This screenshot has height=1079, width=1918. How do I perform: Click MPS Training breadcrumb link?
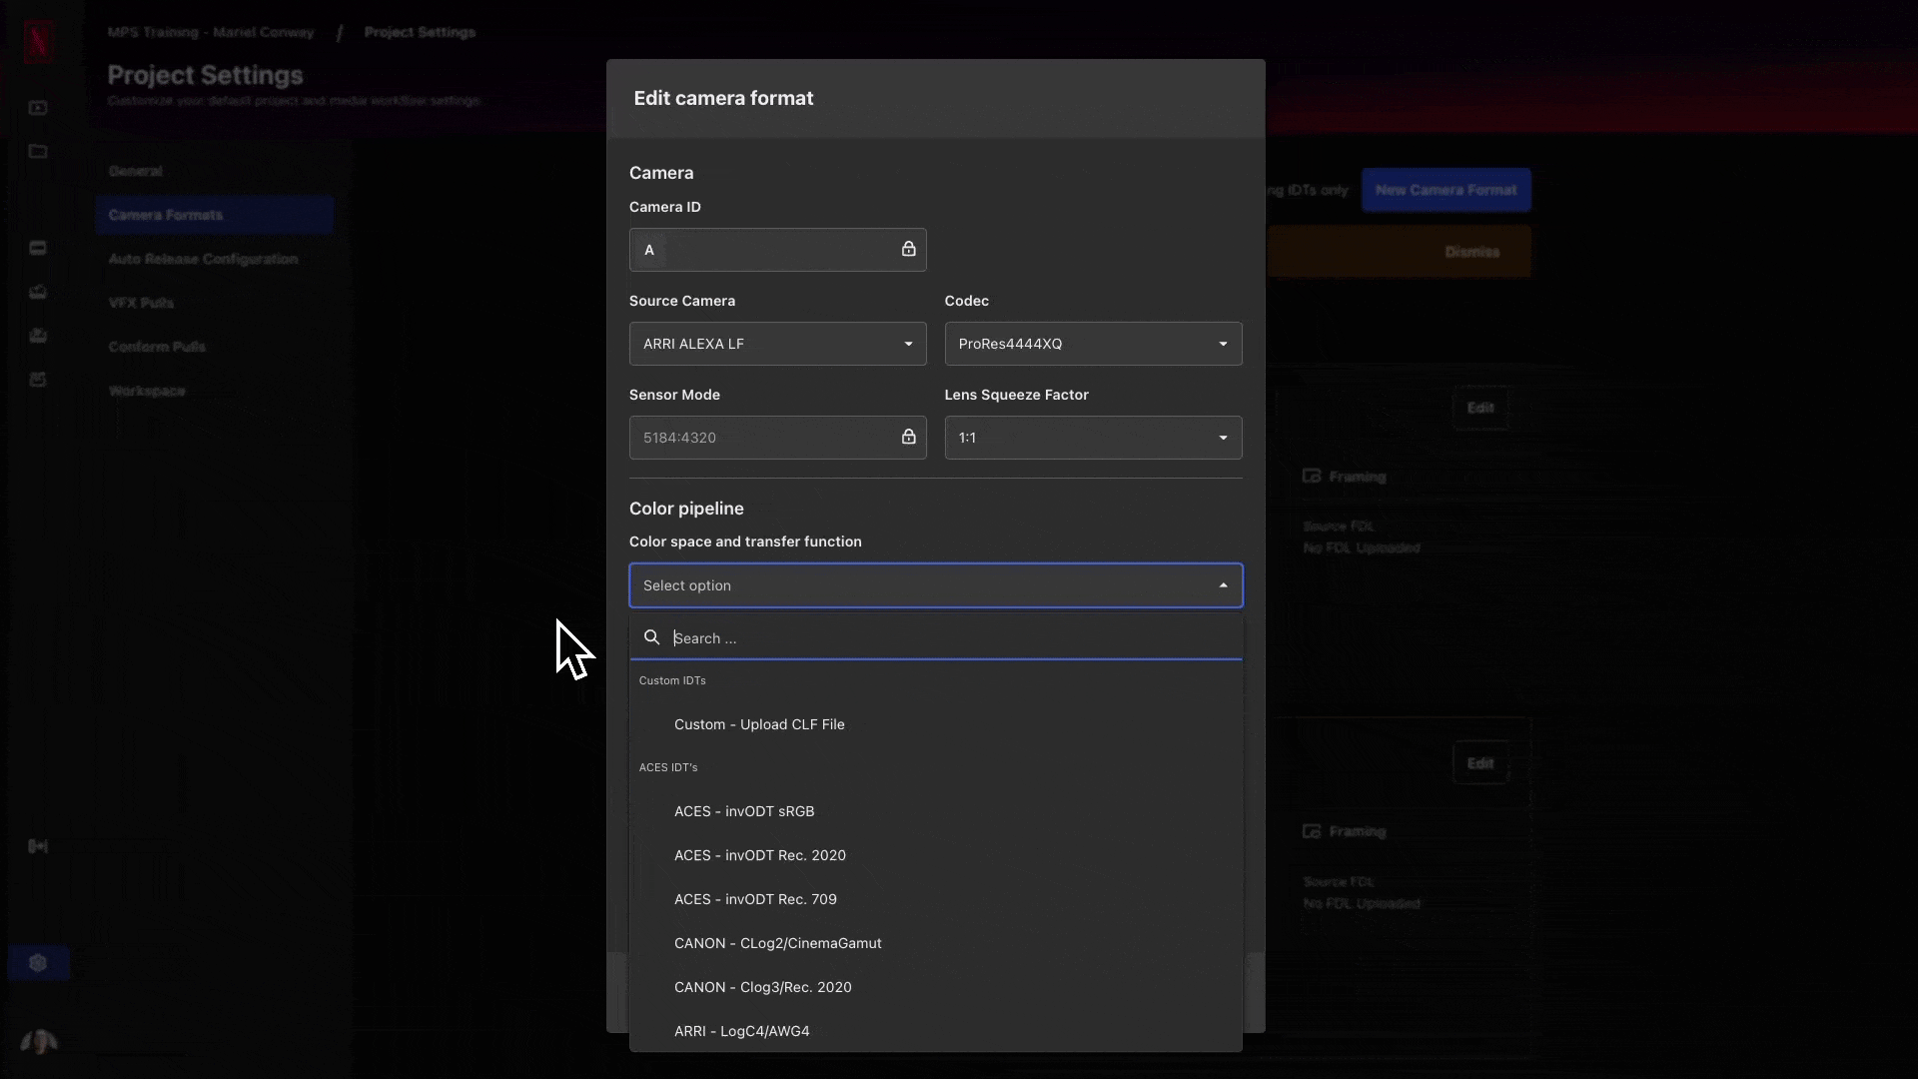[211, 32]
